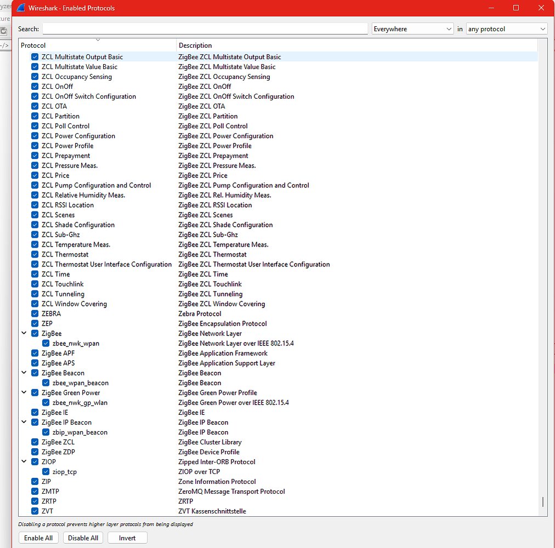Viewport: 555px width, 548px height.
Task: Disable the ZCL OnOff protocol
Action: click(x=35, y=87)
